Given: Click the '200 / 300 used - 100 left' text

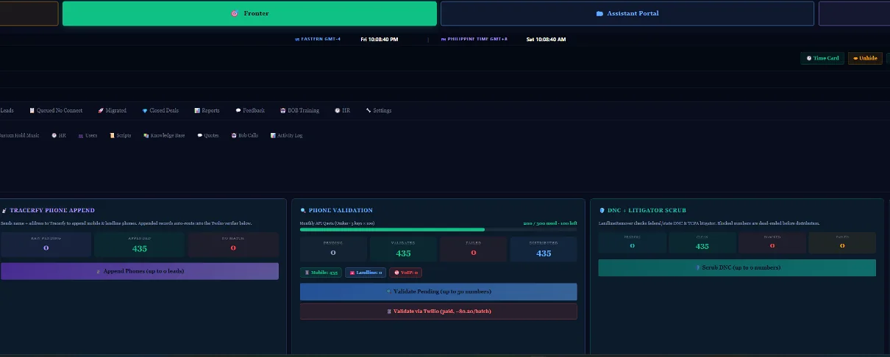Looking at the screenshot, I should [x=550, y=223].
